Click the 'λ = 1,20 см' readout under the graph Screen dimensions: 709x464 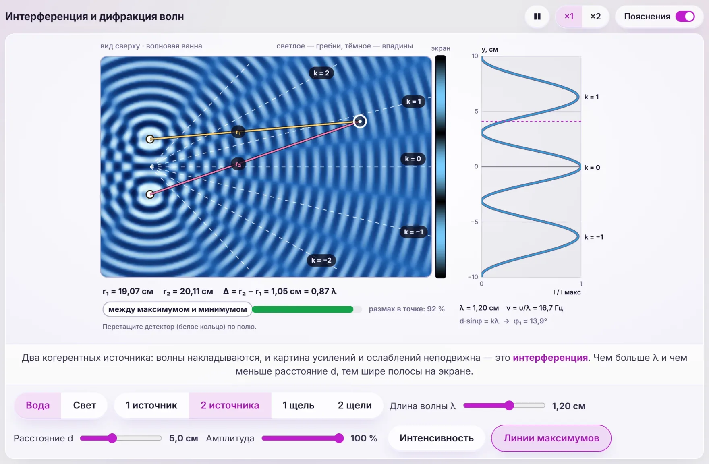(479, 308)
